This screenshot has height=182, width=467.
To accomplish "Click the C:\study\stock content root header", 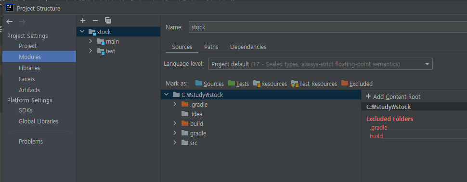I will pos(415,107).
